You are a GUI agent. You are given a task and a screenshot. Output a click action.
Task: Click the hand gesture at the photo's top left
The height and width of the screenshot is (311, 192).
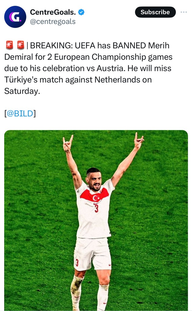coord(67,143)
